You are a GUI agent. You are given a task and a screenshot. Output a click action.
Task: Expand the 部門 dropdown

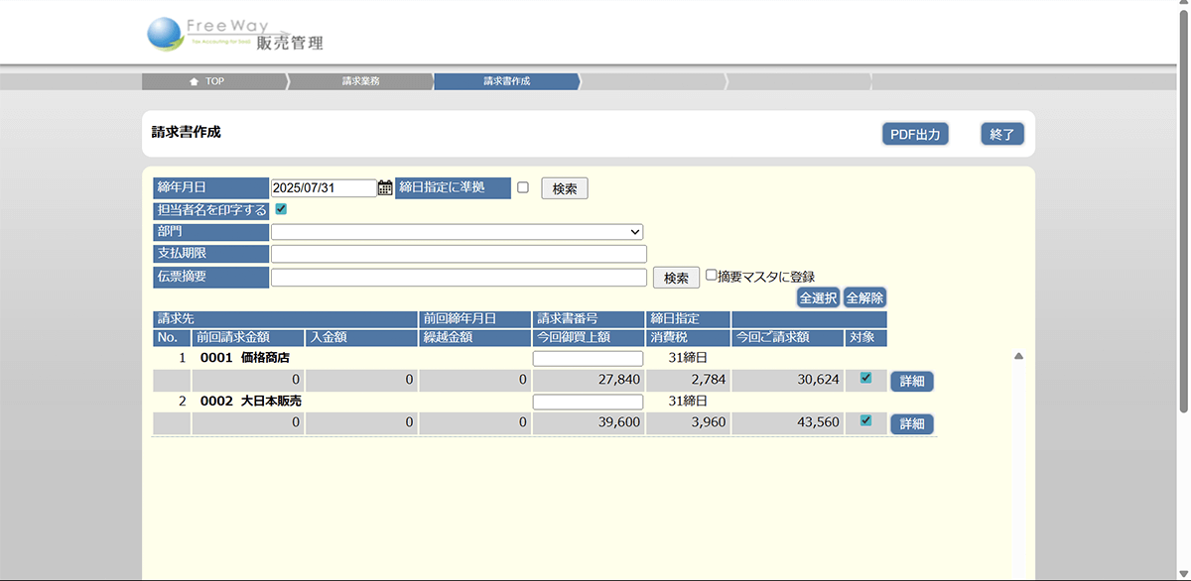point(457,232)
